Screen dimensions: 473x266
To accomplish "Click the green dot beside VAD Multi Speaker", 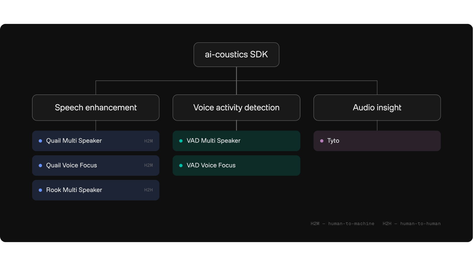I will point(181,141).
